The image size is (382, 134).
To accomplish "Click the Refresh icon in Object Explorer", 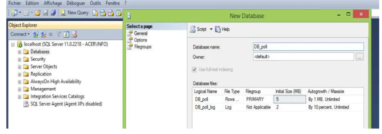I will 66,35.
